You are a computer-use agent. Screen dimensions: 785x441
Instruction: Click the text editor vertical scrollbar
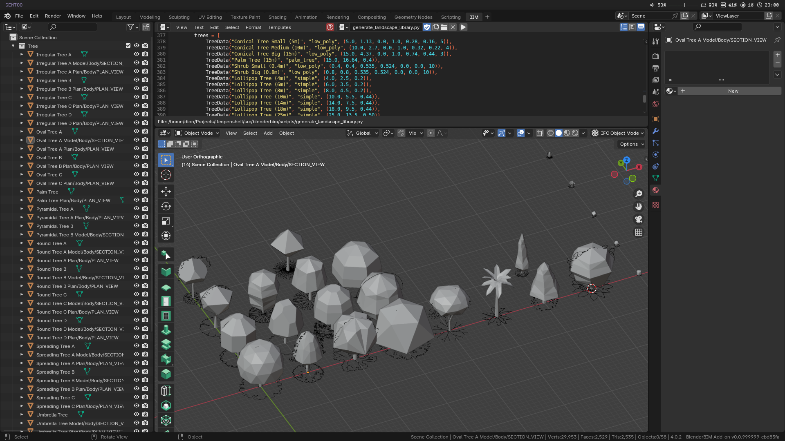coord(644,98)
